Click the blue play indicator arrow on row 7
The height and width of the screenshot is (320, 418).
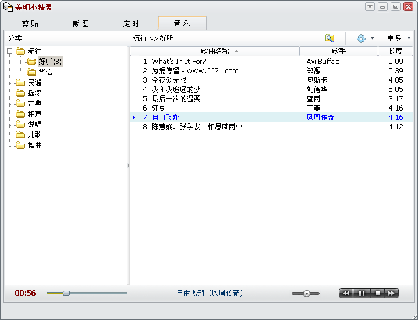[134, 117]
